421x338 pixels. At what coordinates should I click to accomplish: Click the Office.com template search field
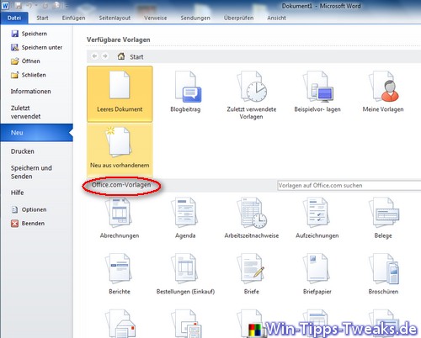pos(349,186)
